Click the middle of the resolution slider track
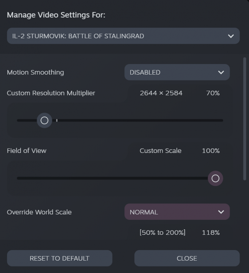Image resolution: width=249 pixels, height=273 pixels. point(120,120)
